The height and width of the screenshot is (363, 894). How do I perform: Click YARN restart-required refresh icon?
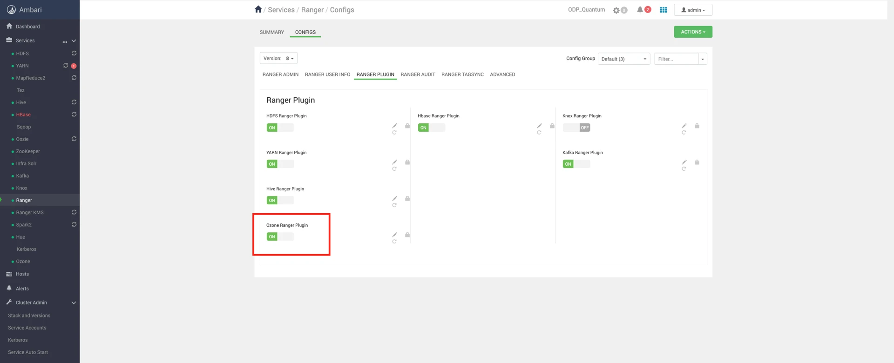tap(66, 66)
